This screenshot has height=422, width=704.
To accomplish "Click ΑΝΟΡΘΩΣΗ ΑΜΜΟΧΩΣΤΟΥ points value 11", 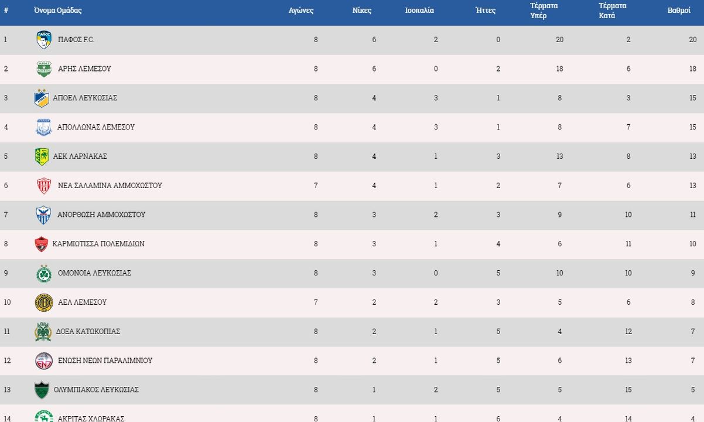I will point(693,215).
